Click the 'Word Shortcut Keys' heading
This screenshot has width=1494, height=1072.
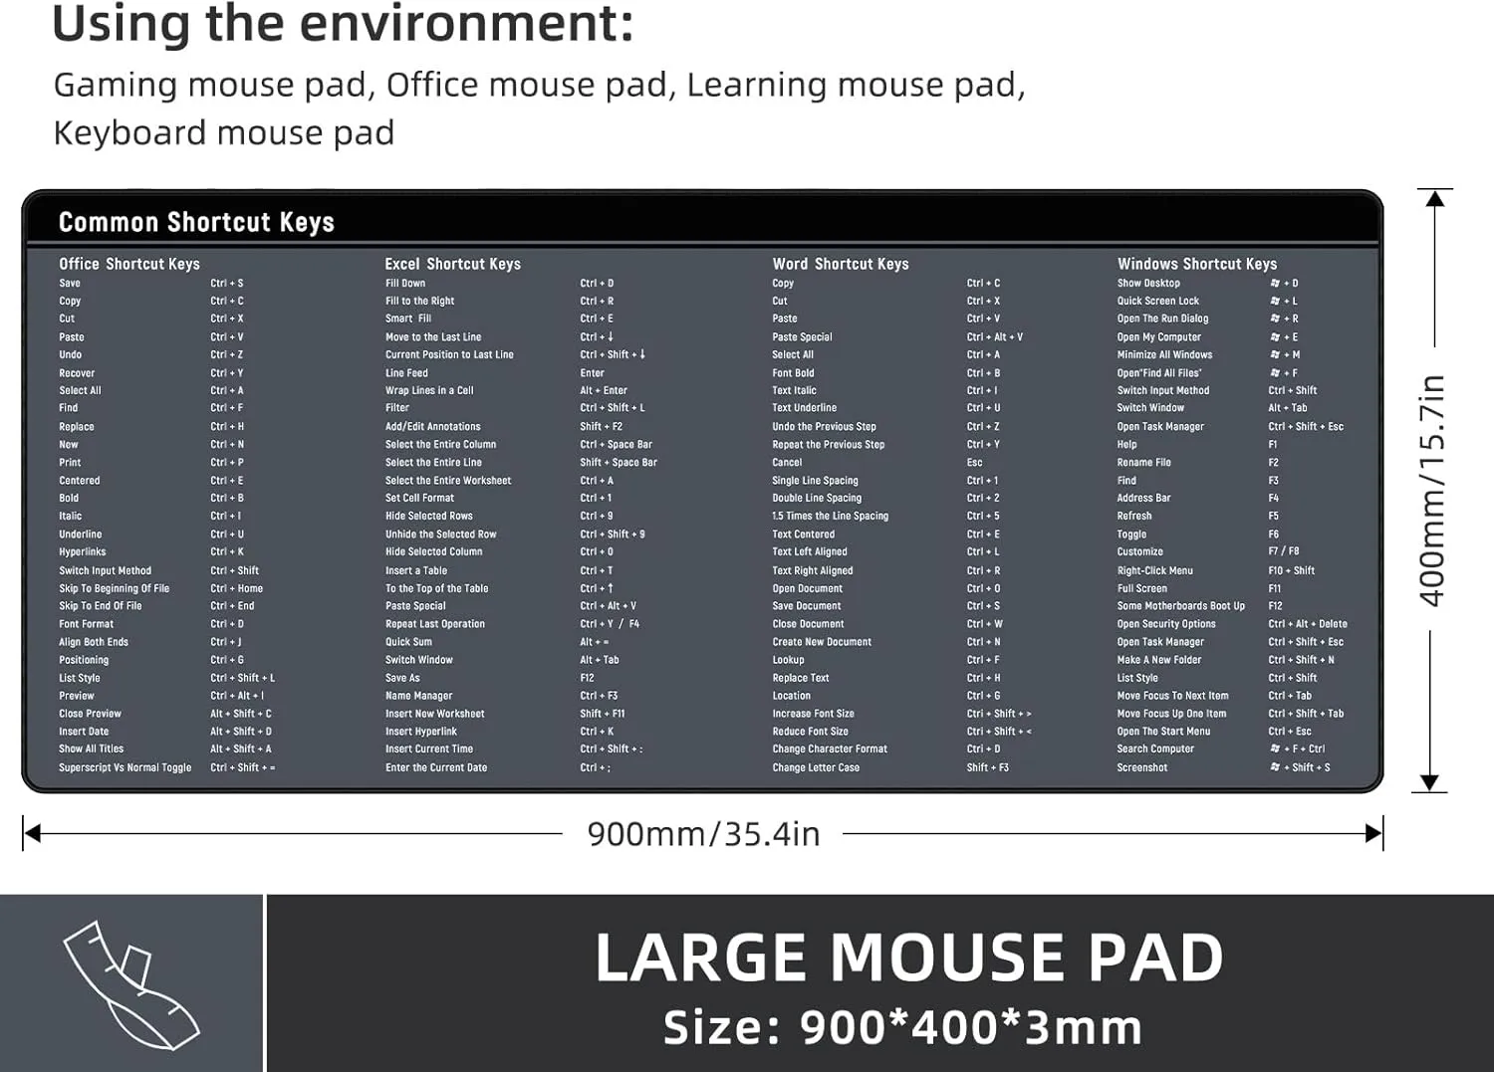tap(841, 264)
